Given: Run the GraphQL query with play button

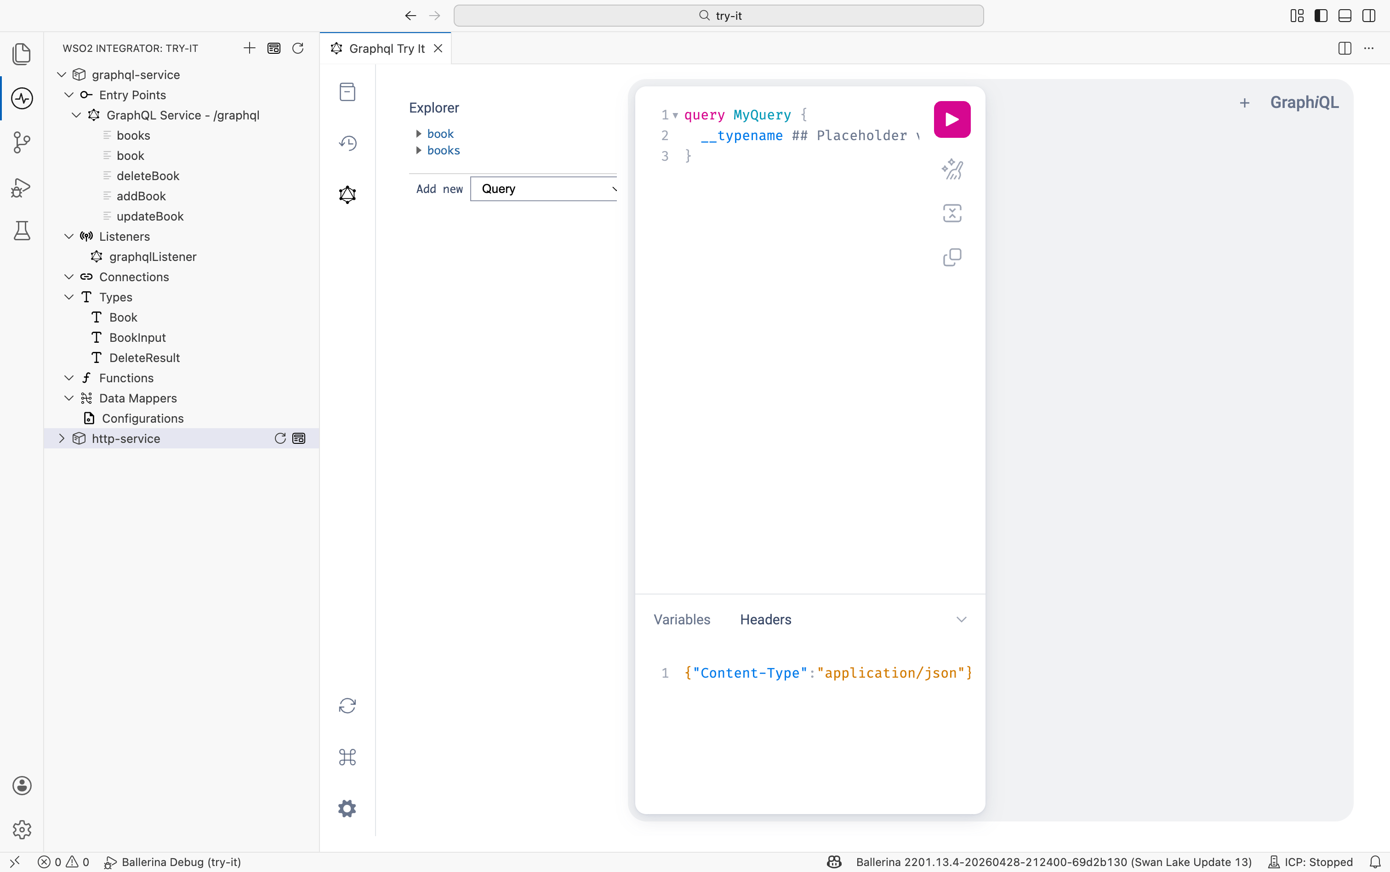Looking at the screenshot, I should coord(952,119).
